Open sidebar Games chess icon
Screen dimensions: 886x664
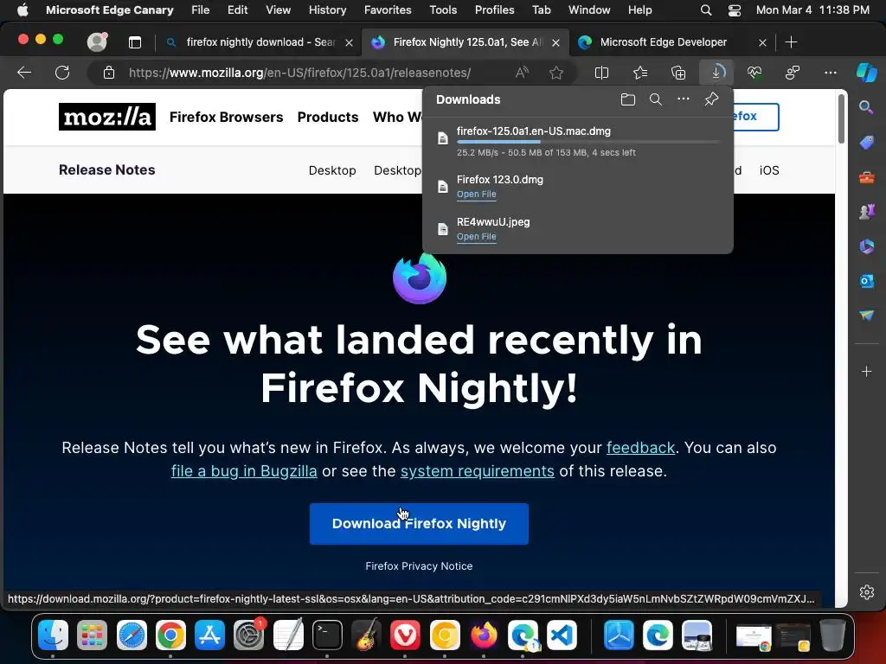[x=866, y=212]
